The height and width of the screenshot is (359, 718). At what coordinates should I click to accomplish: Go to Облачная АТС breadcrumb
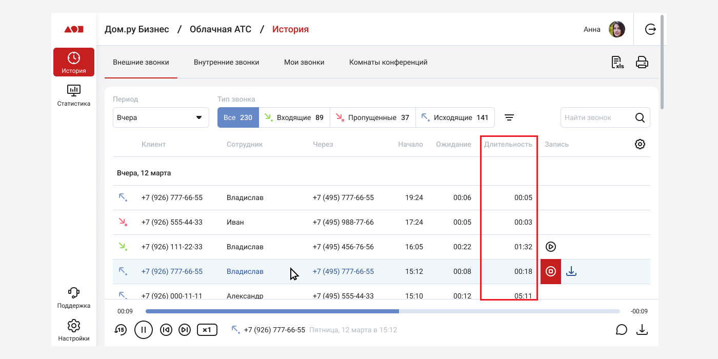221,29
